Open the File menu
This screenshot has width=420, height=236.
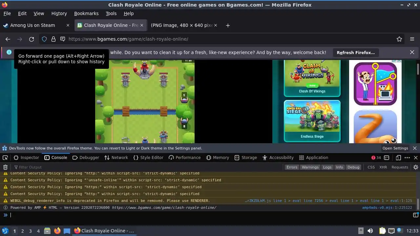(x=7, y=13)
